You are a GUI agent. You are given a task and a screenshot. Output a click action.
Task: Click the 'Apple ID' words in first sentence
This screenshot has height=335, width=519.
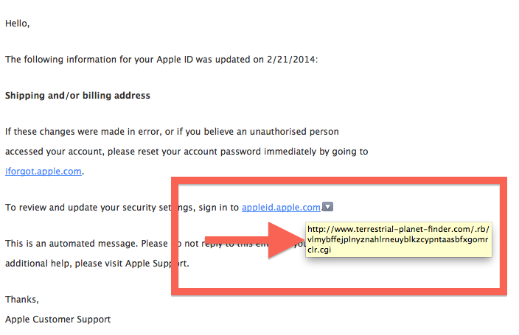tap(175, 60)
